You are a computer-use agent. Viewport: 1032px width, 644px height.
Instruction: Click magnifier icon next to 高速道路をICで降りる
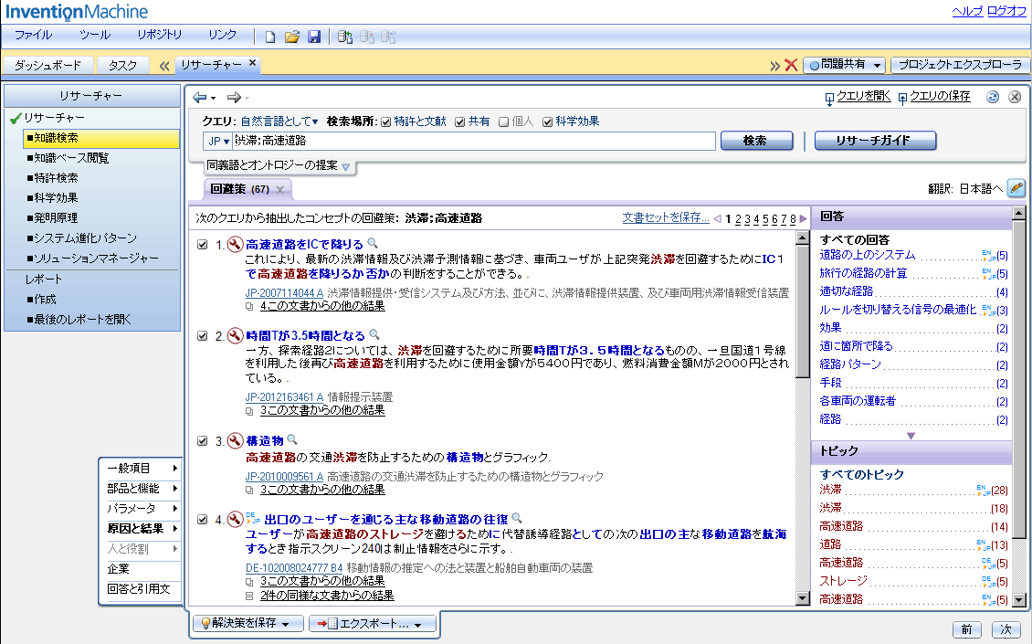click(x=373, y=243)
